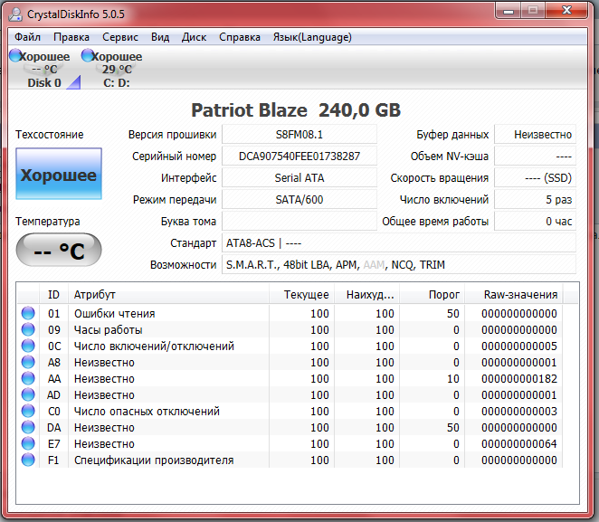The height and width of the screenshot is (522, 599).
Task: Click the blue Хорошее health status button
Action: click(59, 174)
